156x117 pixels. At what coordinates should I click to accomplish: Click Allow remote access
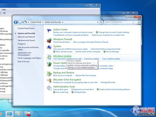(64, 52)
